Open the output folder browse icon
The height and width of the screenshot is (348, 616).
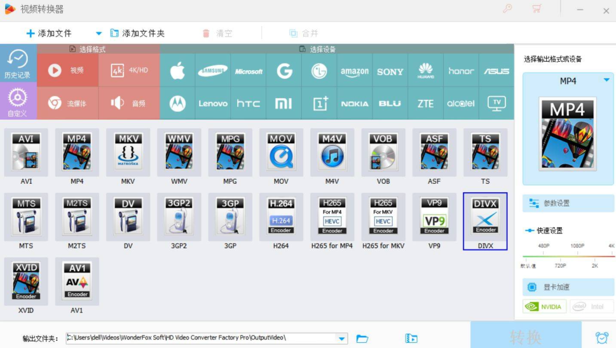(x=362, y=338)
